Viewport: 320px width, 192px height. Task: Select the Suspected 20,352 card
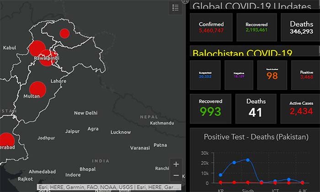click(205, 75)
